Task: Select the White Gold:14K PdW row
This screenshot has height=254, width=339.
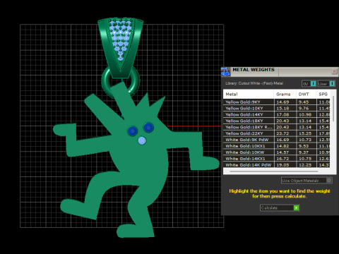Action: pyautogui.click(x=277, y=165)
